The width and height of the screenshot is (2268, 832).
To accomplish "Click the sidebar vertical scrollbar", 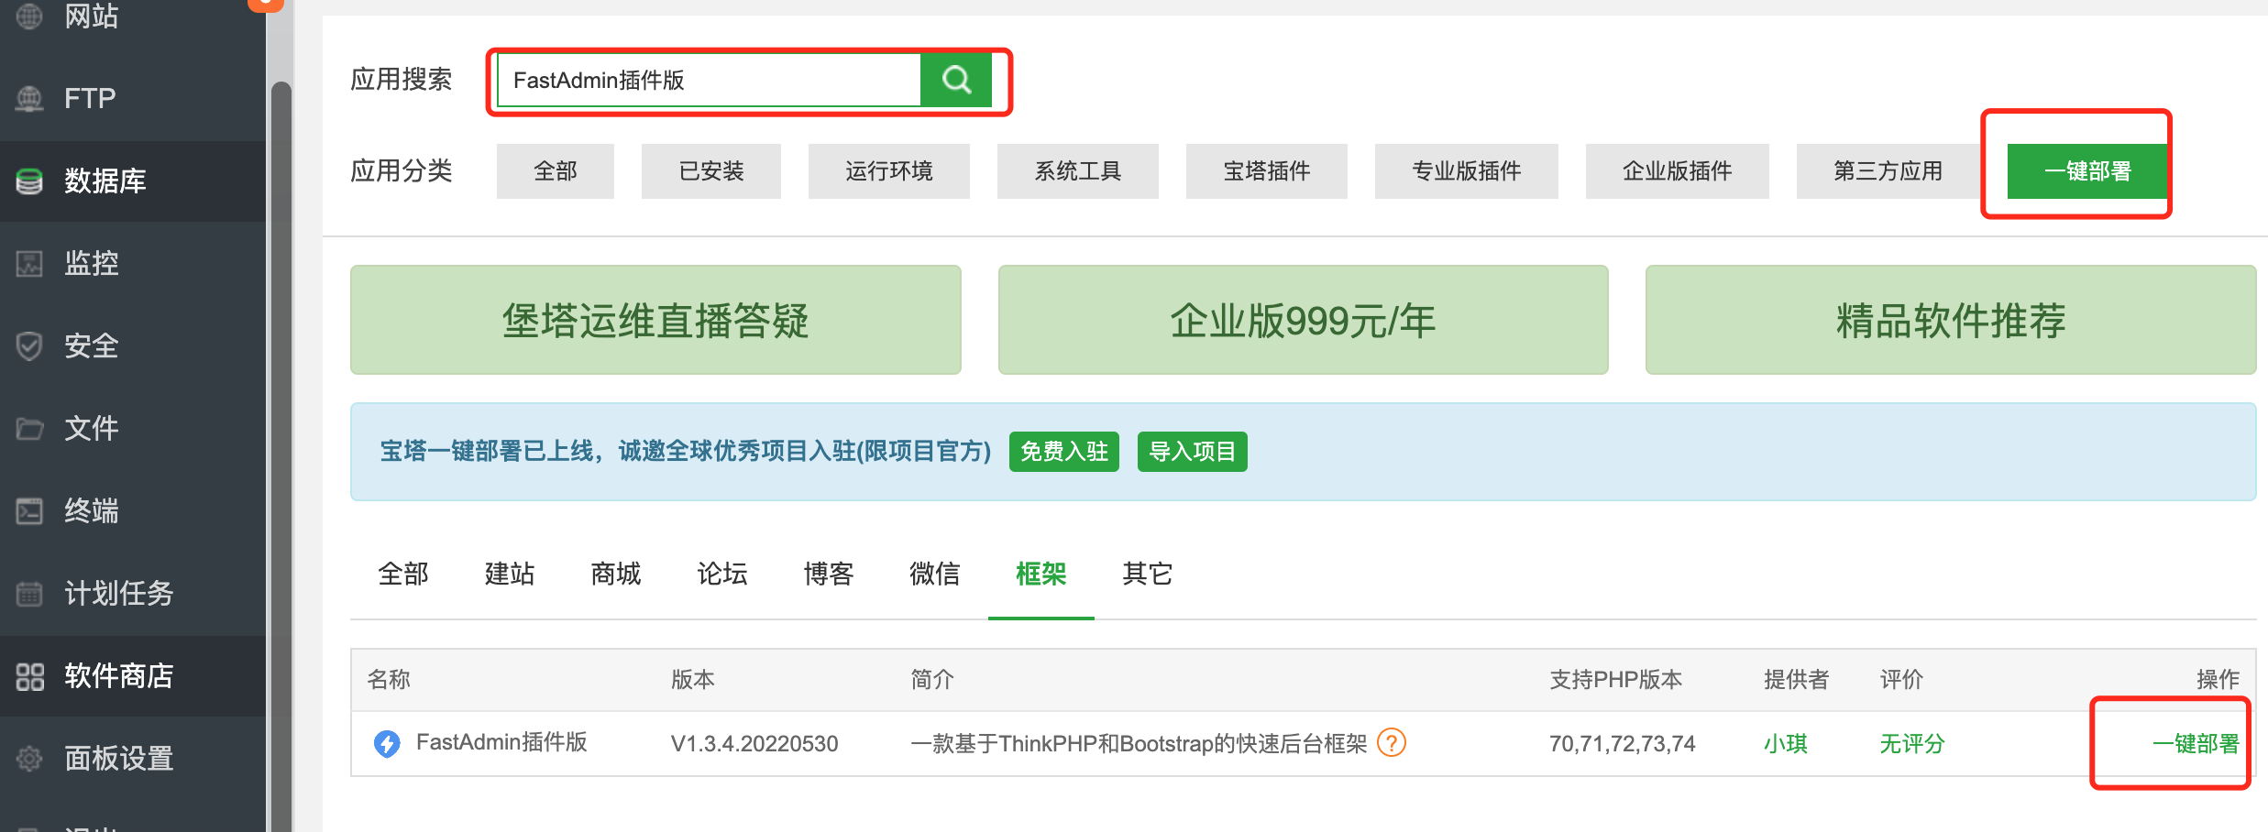I will point(281,456).
